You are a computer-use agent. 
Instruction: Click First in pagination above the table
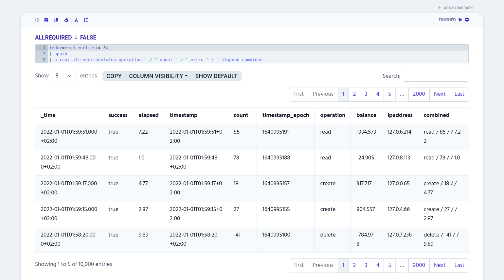point(298,94)
